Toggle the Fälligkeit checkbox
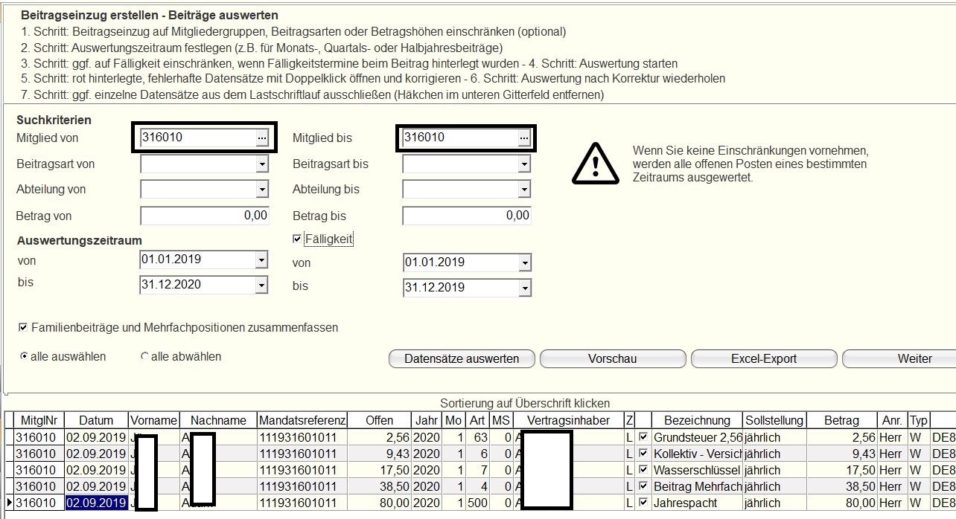The image size is (956, 519). pos(298,239)
